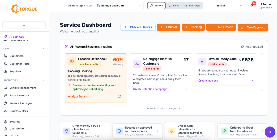Click the Settings gear icon
277x140 pixels.
[x=5, y=122]
